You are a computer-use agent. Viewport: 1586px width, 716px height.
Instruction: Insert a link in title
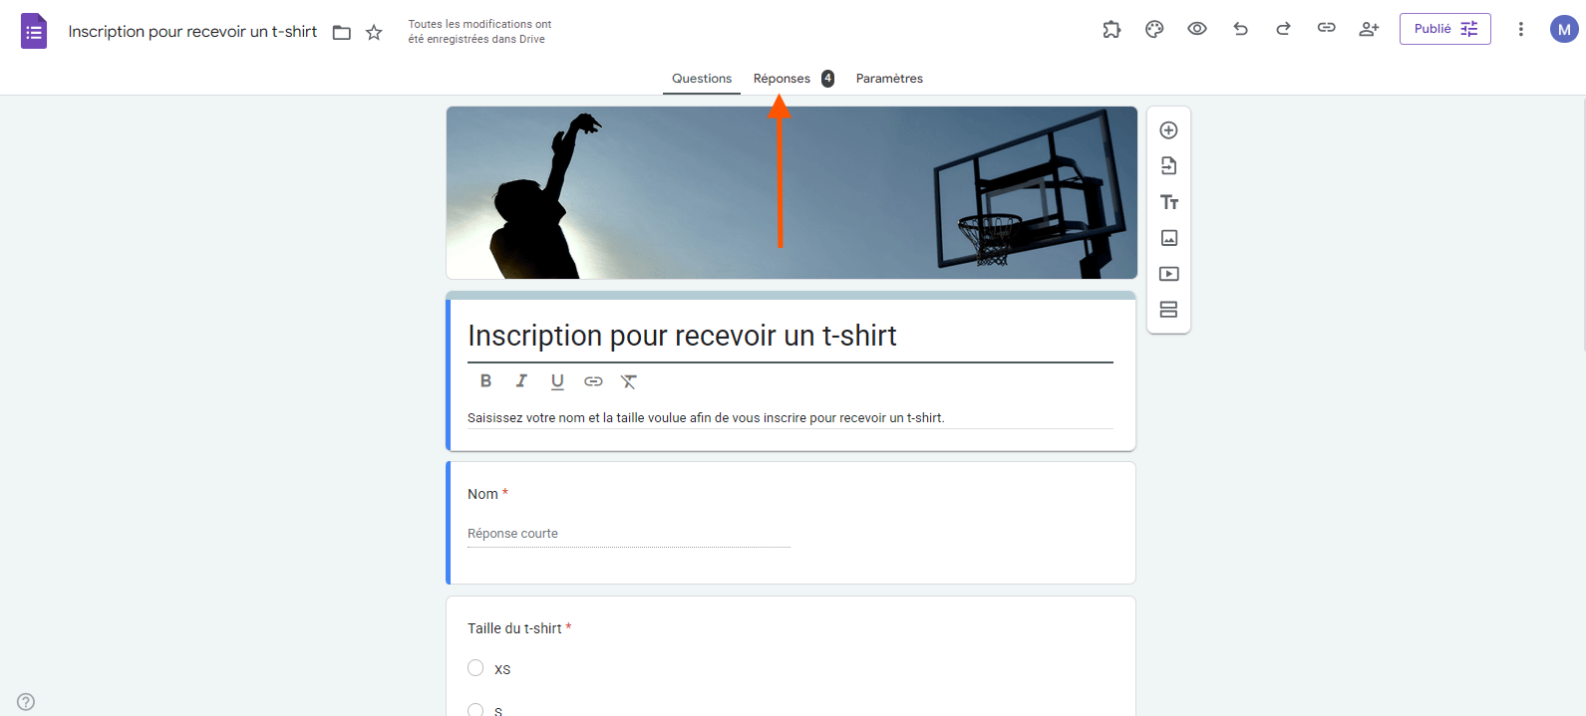click(593, 381)
